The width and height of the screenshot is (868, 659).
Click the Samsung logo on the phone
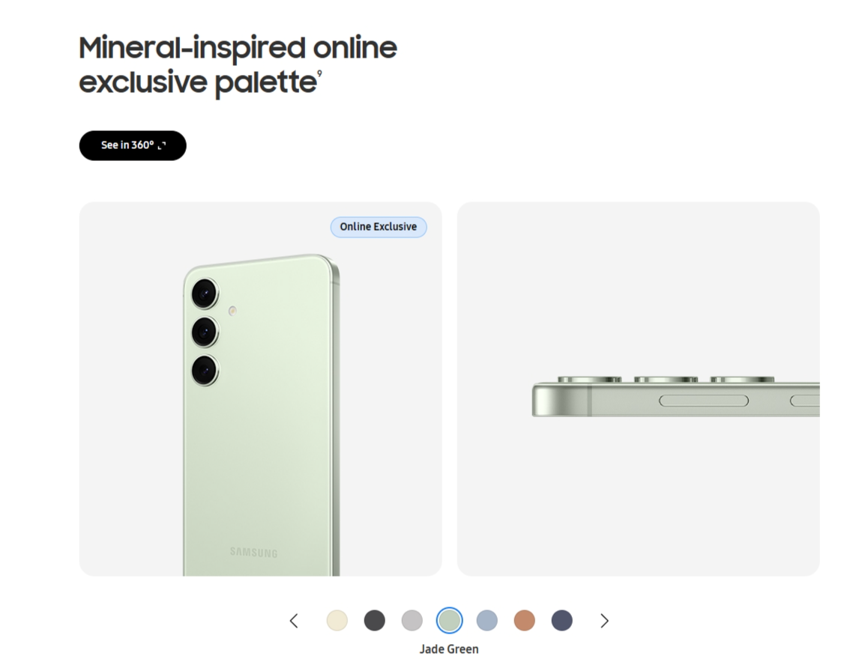[253, 553]
